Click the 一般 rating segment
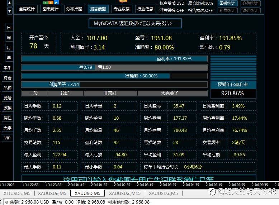Screen dimensions: 279x205 coord(34,93)
